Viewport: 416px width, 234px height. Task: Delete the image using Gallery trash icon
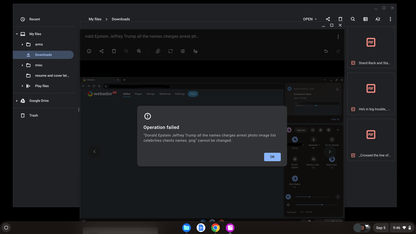[x=114, y=51]
